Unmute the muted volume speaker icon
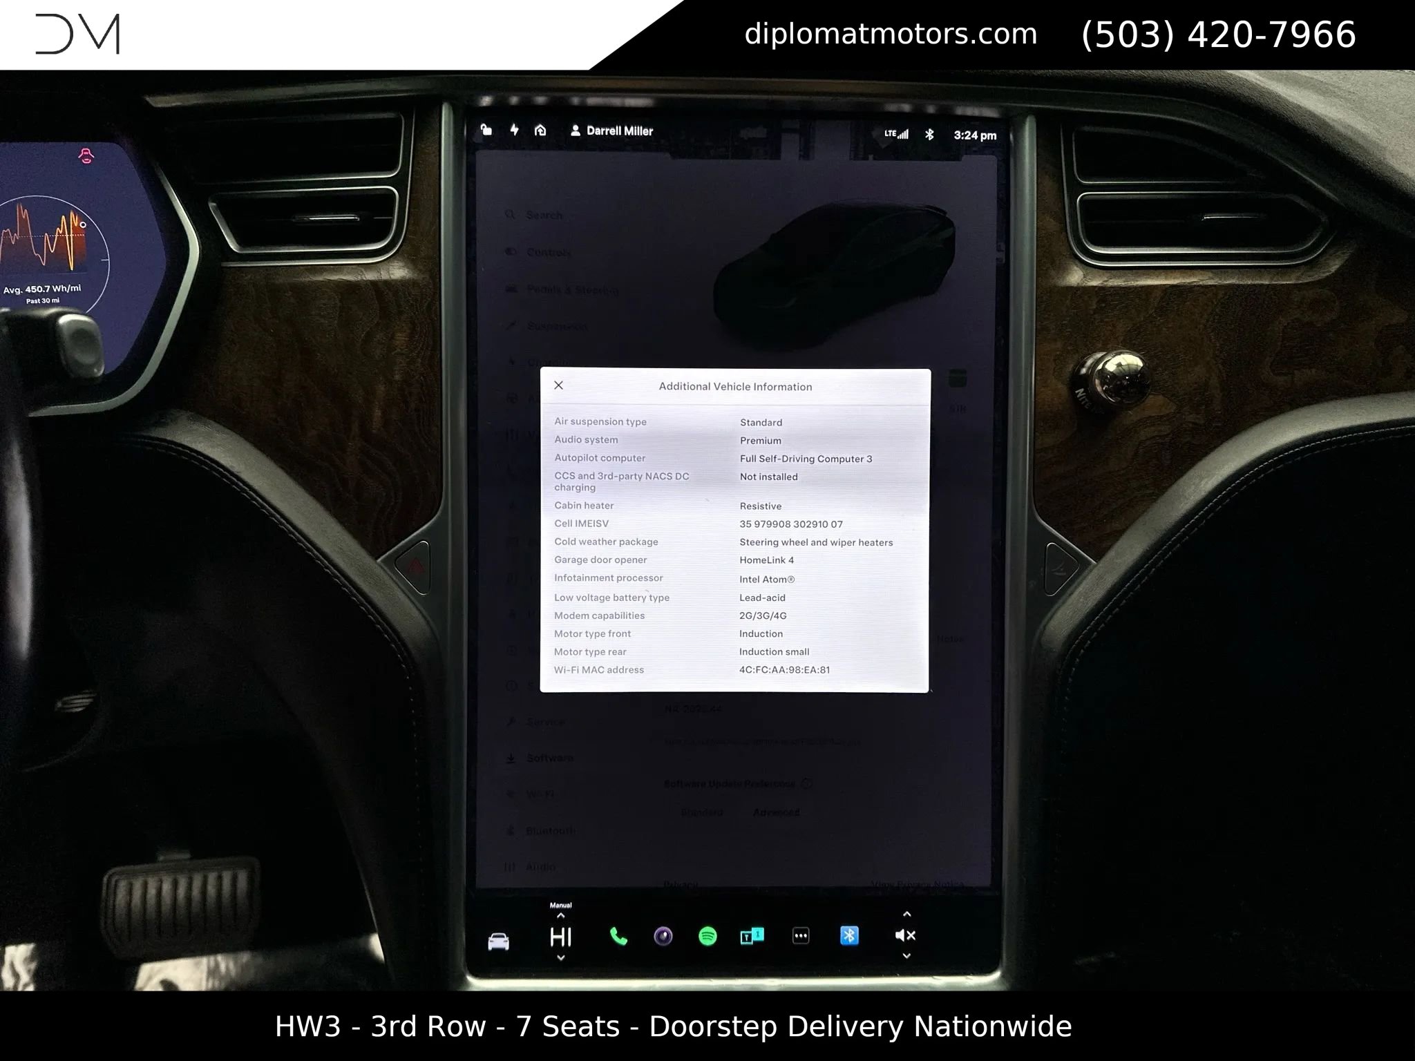The height and width of the screenshot is (1061, 1415). pos(904,935)
